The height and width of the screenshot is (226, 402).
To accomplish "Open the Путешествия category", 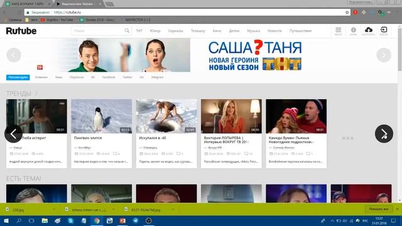I will click(300, 31).
